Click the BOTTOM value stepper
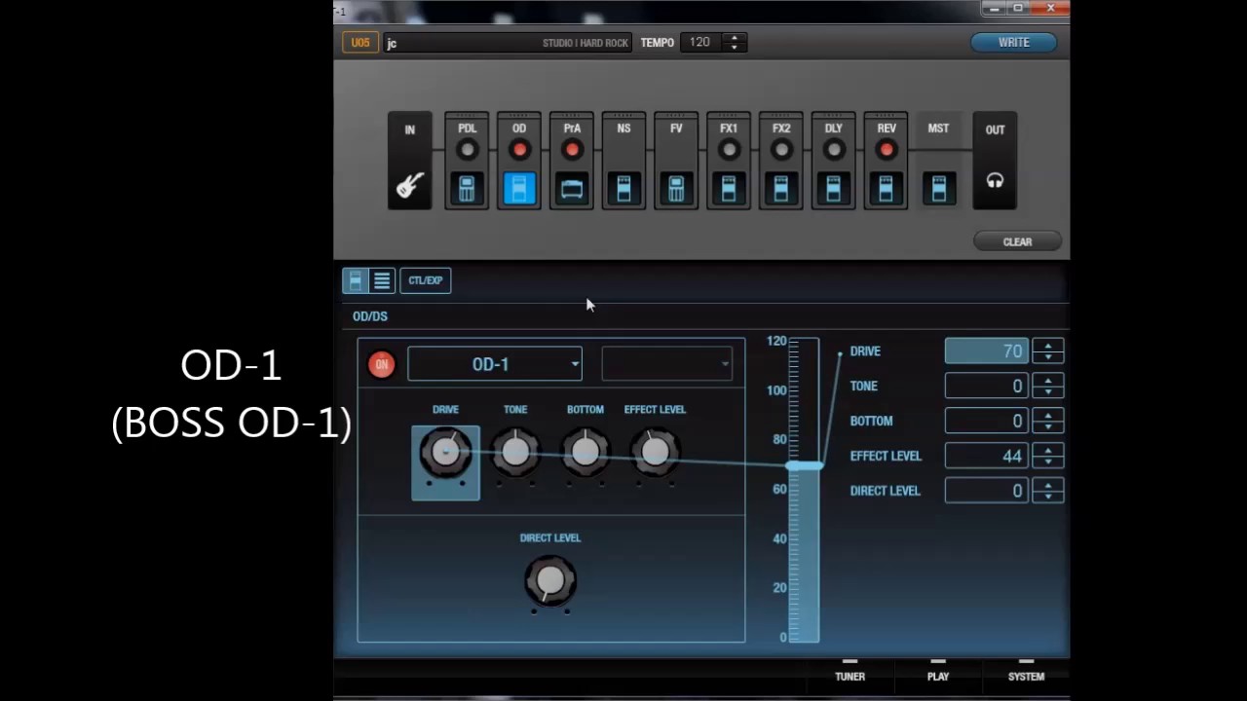The height and width of the screenshot is (701, 1247). tap(1048, 422)
